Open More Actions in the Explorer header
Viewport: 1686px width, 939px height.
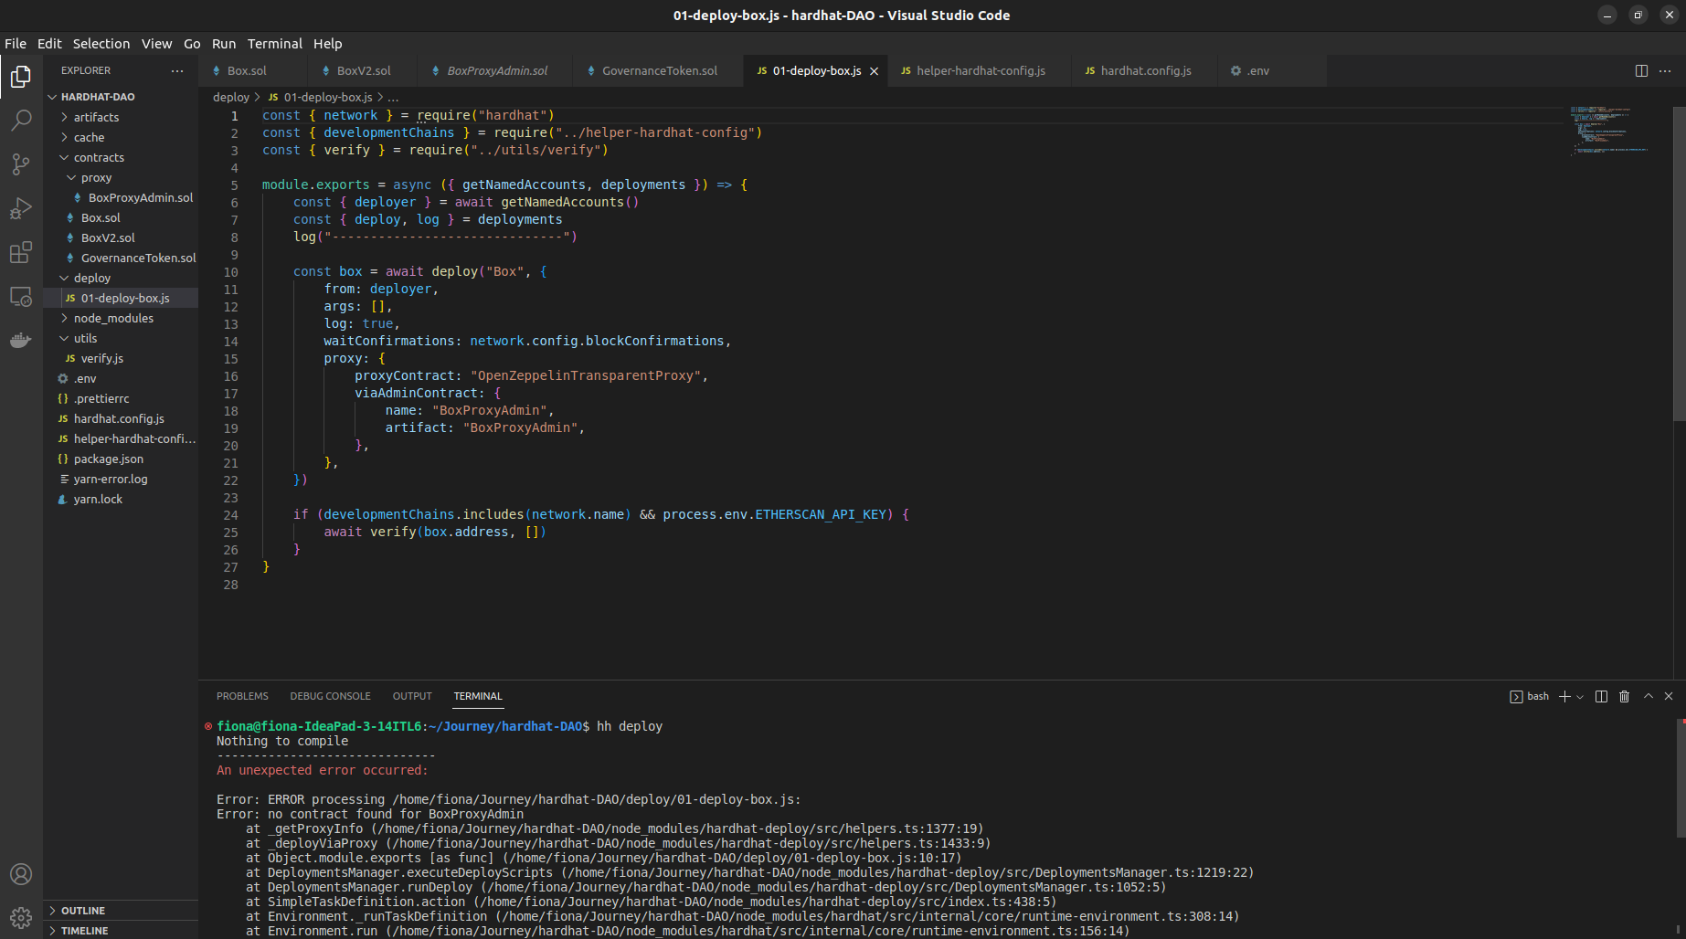[x=177, y=70]
